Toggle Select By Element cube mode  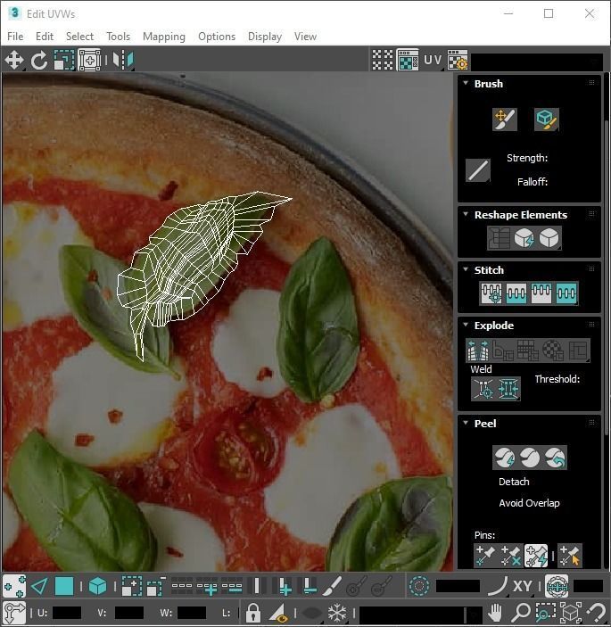[97, 587]
